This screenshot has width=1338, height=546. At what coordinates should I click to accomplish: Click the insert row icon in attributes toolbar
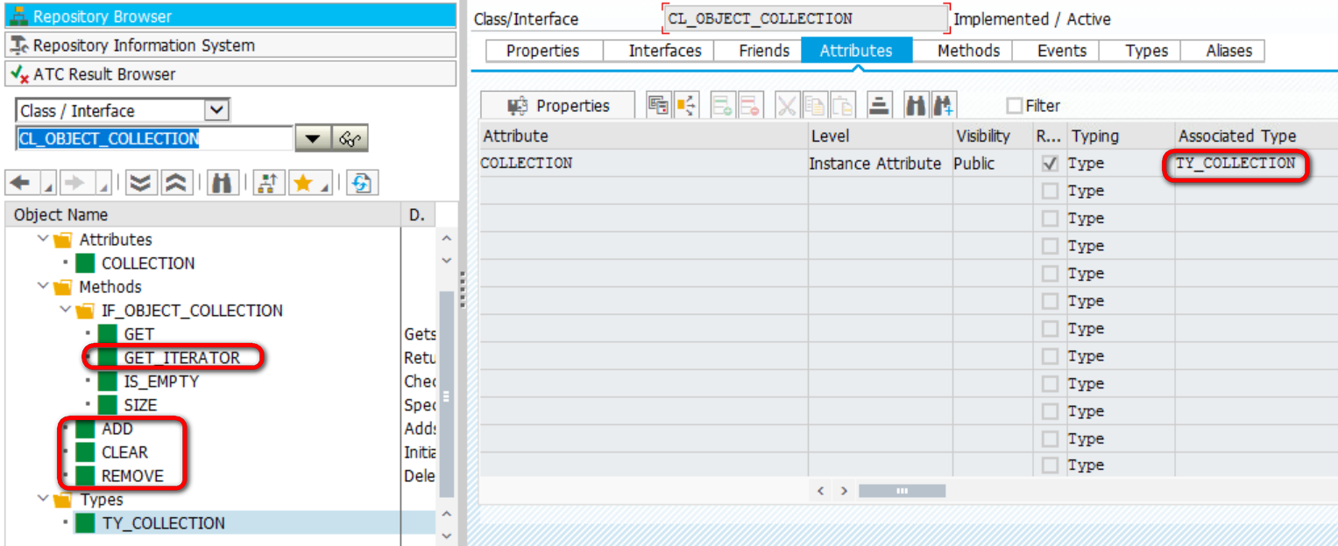(723, 106)
